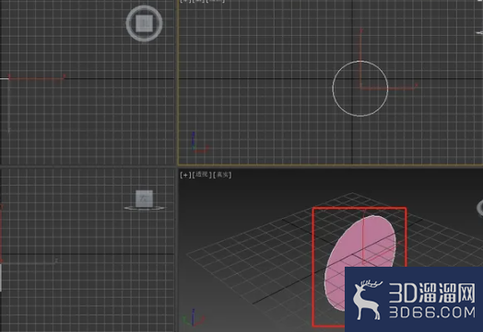Open the 透视 view label menu
483x332 pixels.
click(202, 175)
